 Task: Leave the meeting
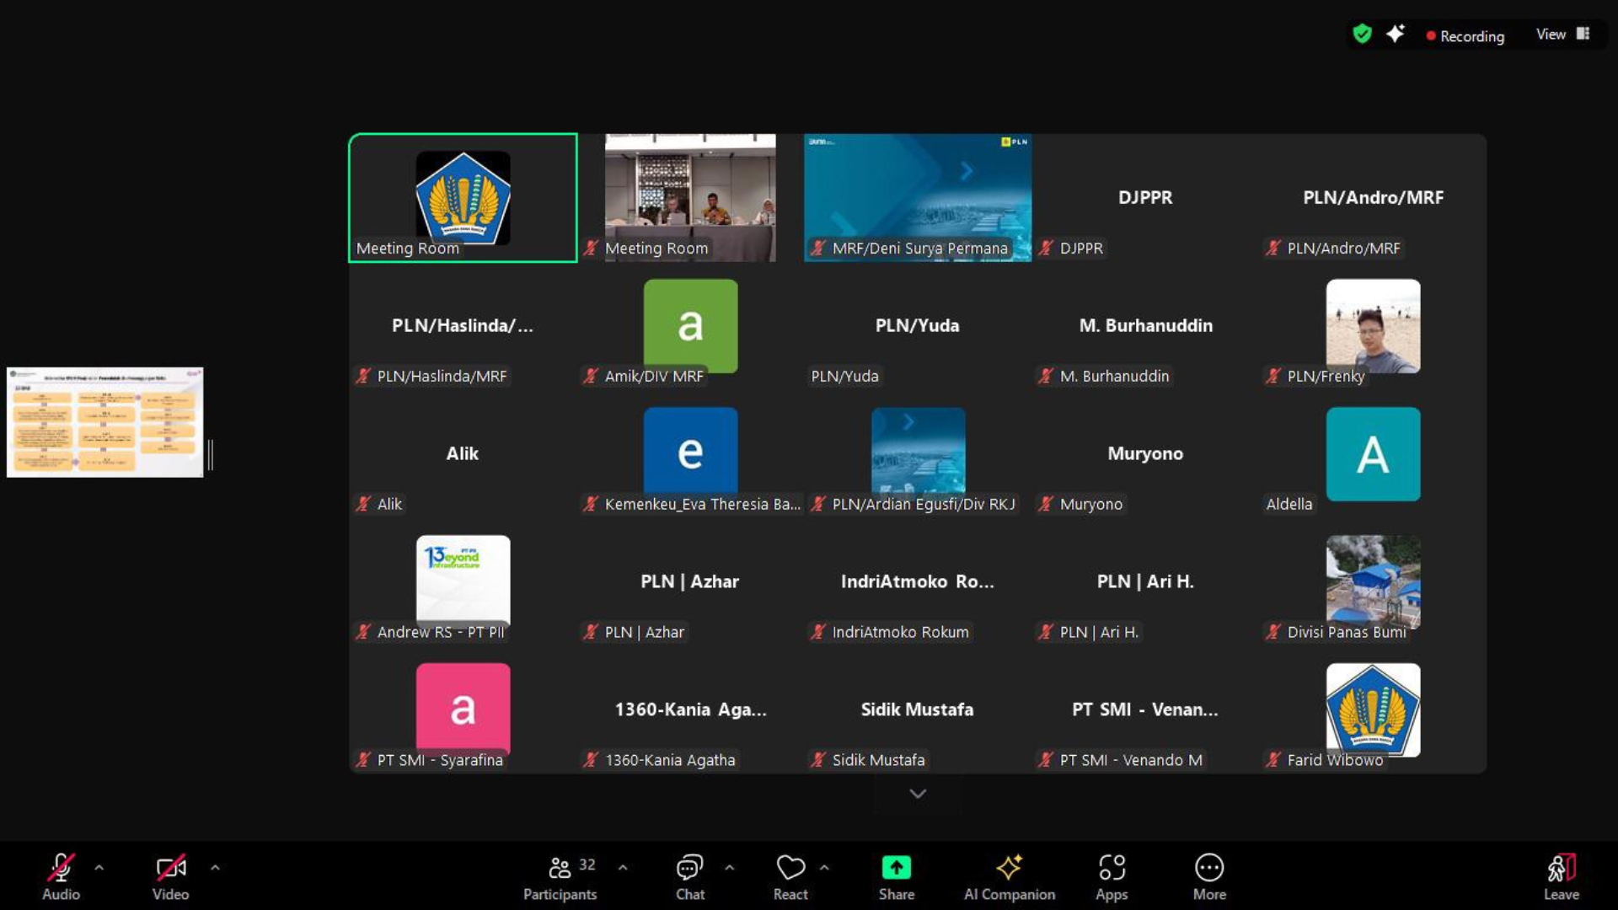(x=1562, y=876)
